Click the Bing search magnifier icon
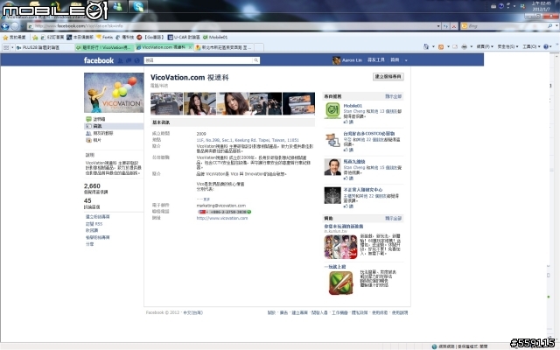560x350 pixels. click(550, 25)
